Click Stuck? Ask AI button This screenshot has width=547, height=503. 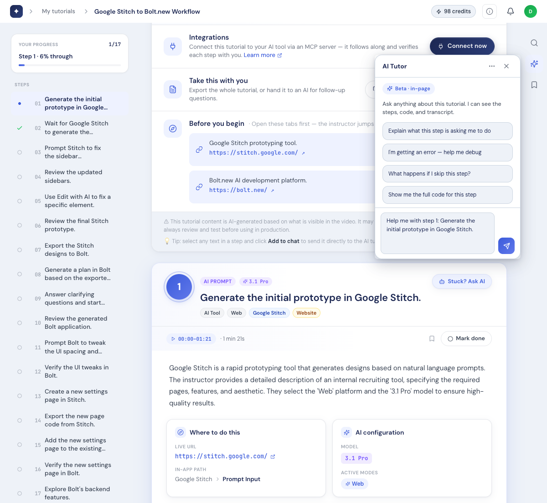(x=462, y=281)
